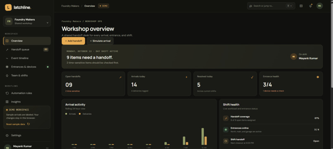This screenshot has height=149, width=333.
Task: Click Simulate arrival button
Action: point(100,41)
